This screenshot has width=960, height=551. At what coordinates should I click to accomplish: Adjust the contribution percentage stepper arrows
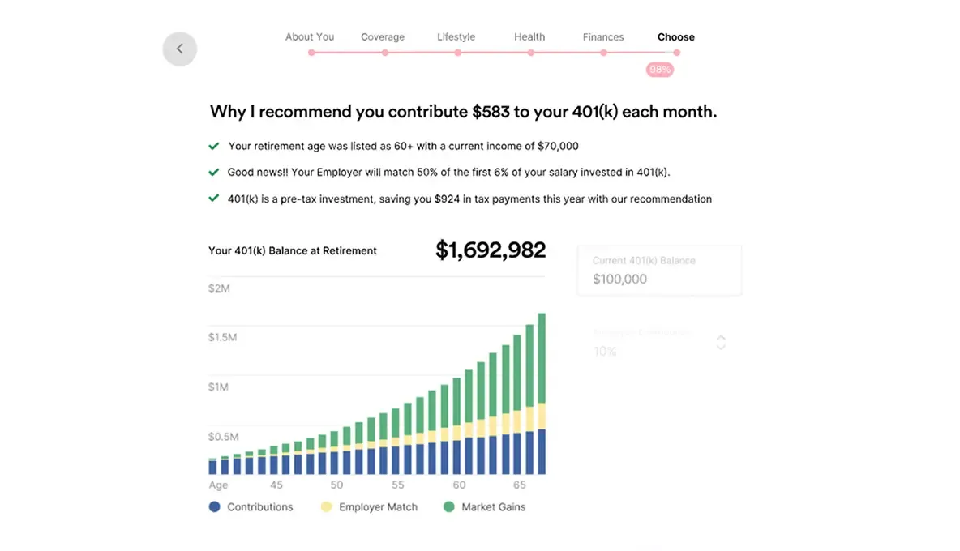click(721, 343)
